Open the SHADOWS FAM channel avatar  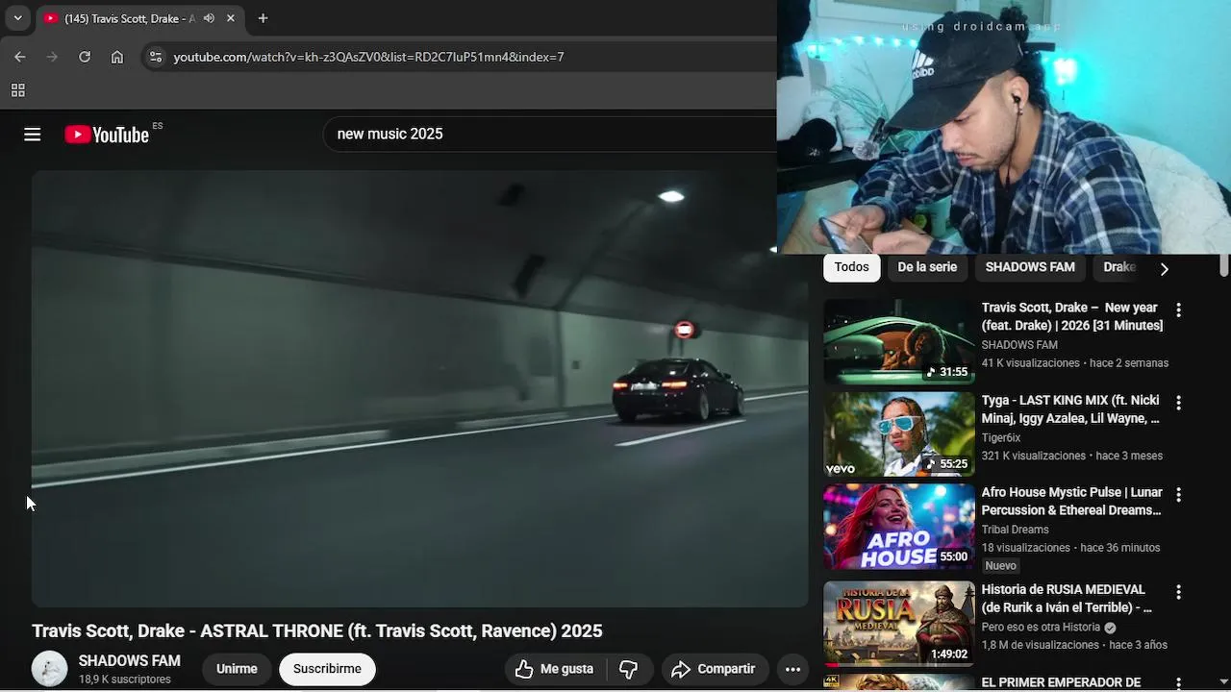(x=49, y=669)
